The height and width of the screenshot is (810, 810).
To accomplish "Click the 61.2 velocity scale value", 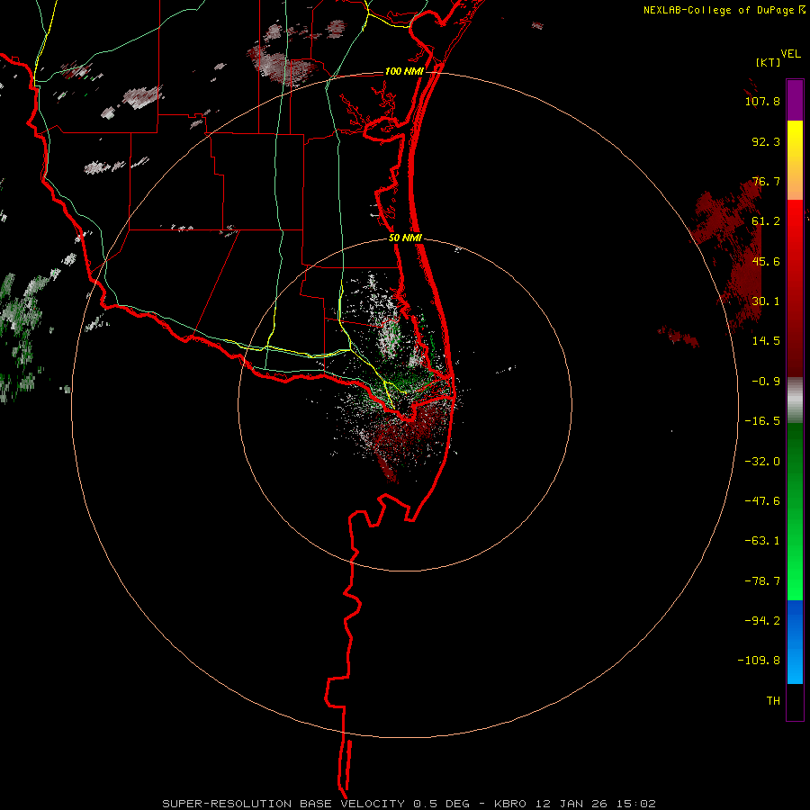I will click(766, 221).
